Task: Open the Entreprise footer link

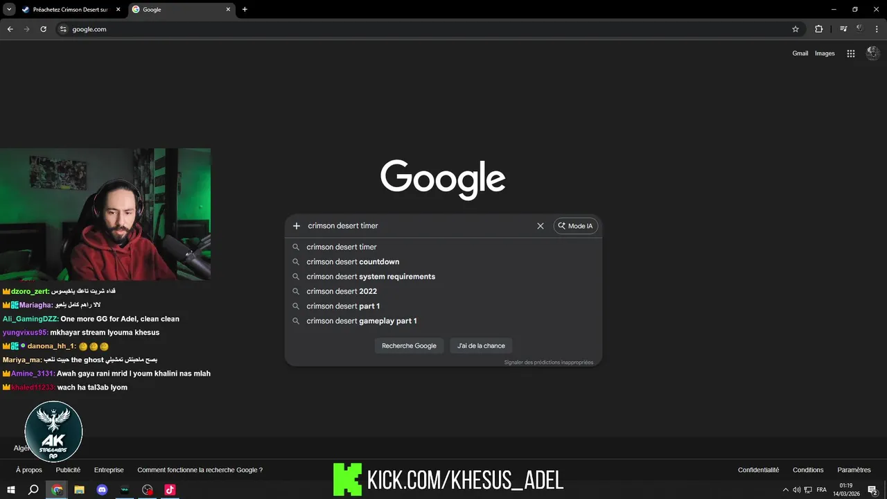Action: (109, 470)
